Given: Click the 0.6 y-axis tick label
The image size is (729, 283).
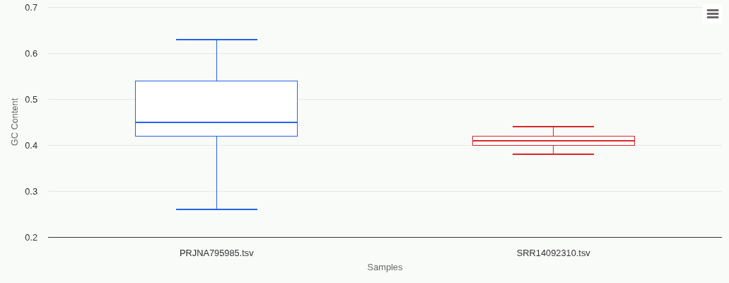Looking at the screenshot, I should [31, 54].
